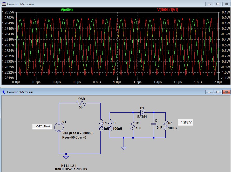Screen dimensions: 231x172
Task: Close the CommonMeter.raw waveform window
Action: 226,4
